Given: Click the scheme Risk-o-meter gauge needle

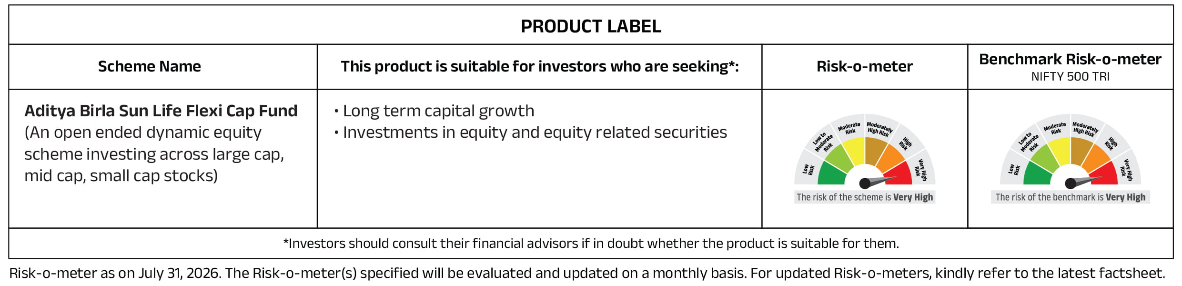Looking at the screenshot, I should [878, 182].
